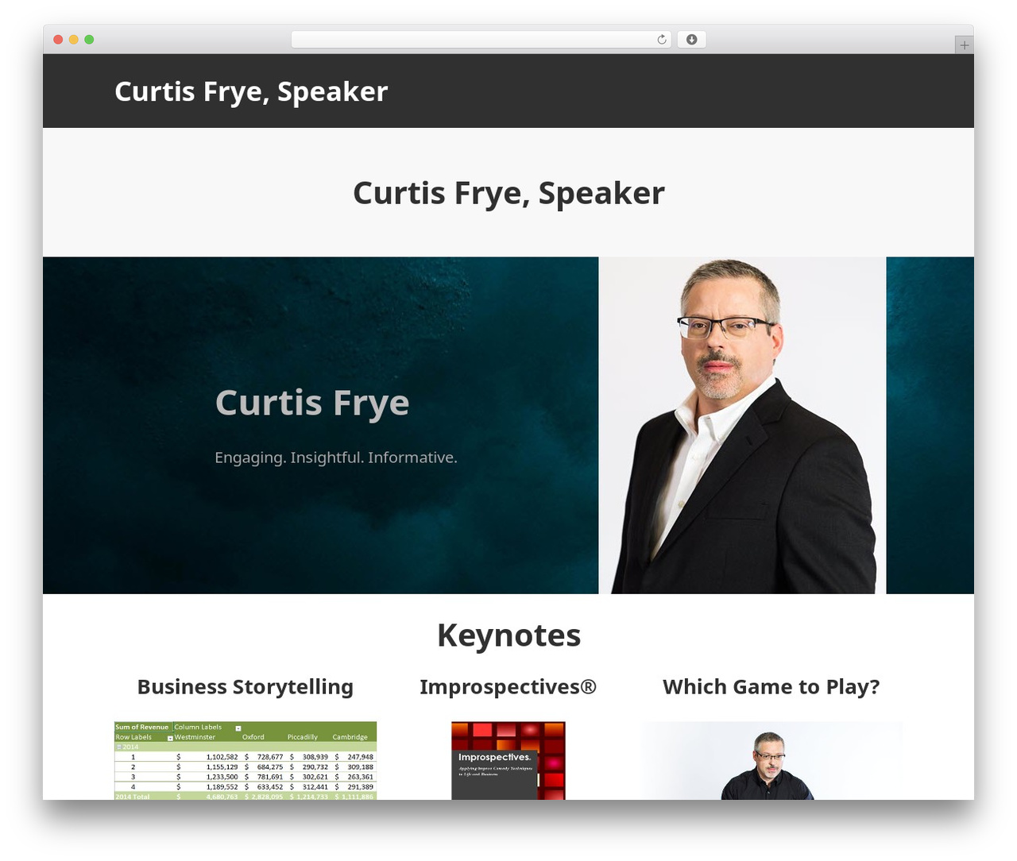1017x861 pixels.
Task: Open the Improspectives® keynote heading
Action: click(x=508, y=687)
